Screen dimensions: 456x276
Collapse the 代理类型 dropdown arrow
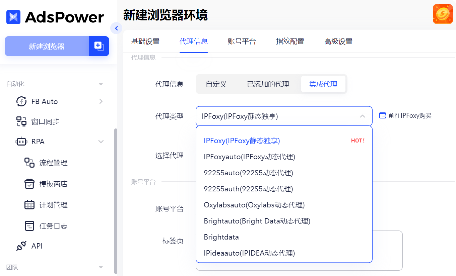point(363,116)
